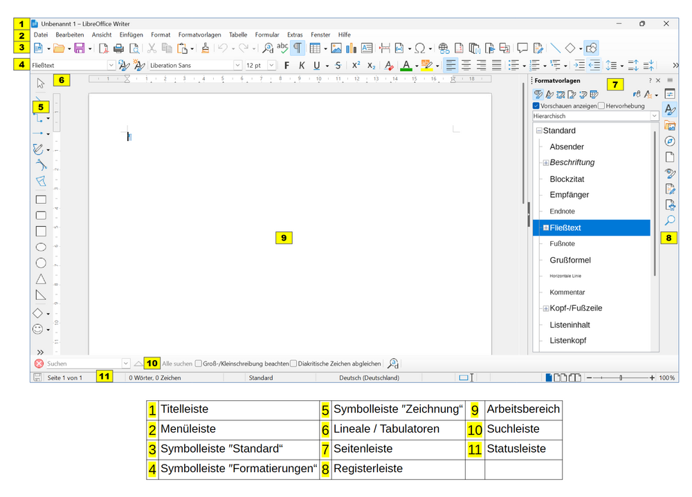Image resolution: width=692 pixels, height=497 pixels.
Task: Enable Hervorhebung checkbox
Action: click(x=601, y=106)
